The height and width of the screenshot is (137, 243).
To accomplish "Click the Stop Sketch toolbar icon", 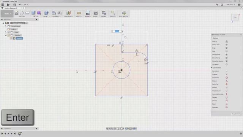I will point(123,13).
